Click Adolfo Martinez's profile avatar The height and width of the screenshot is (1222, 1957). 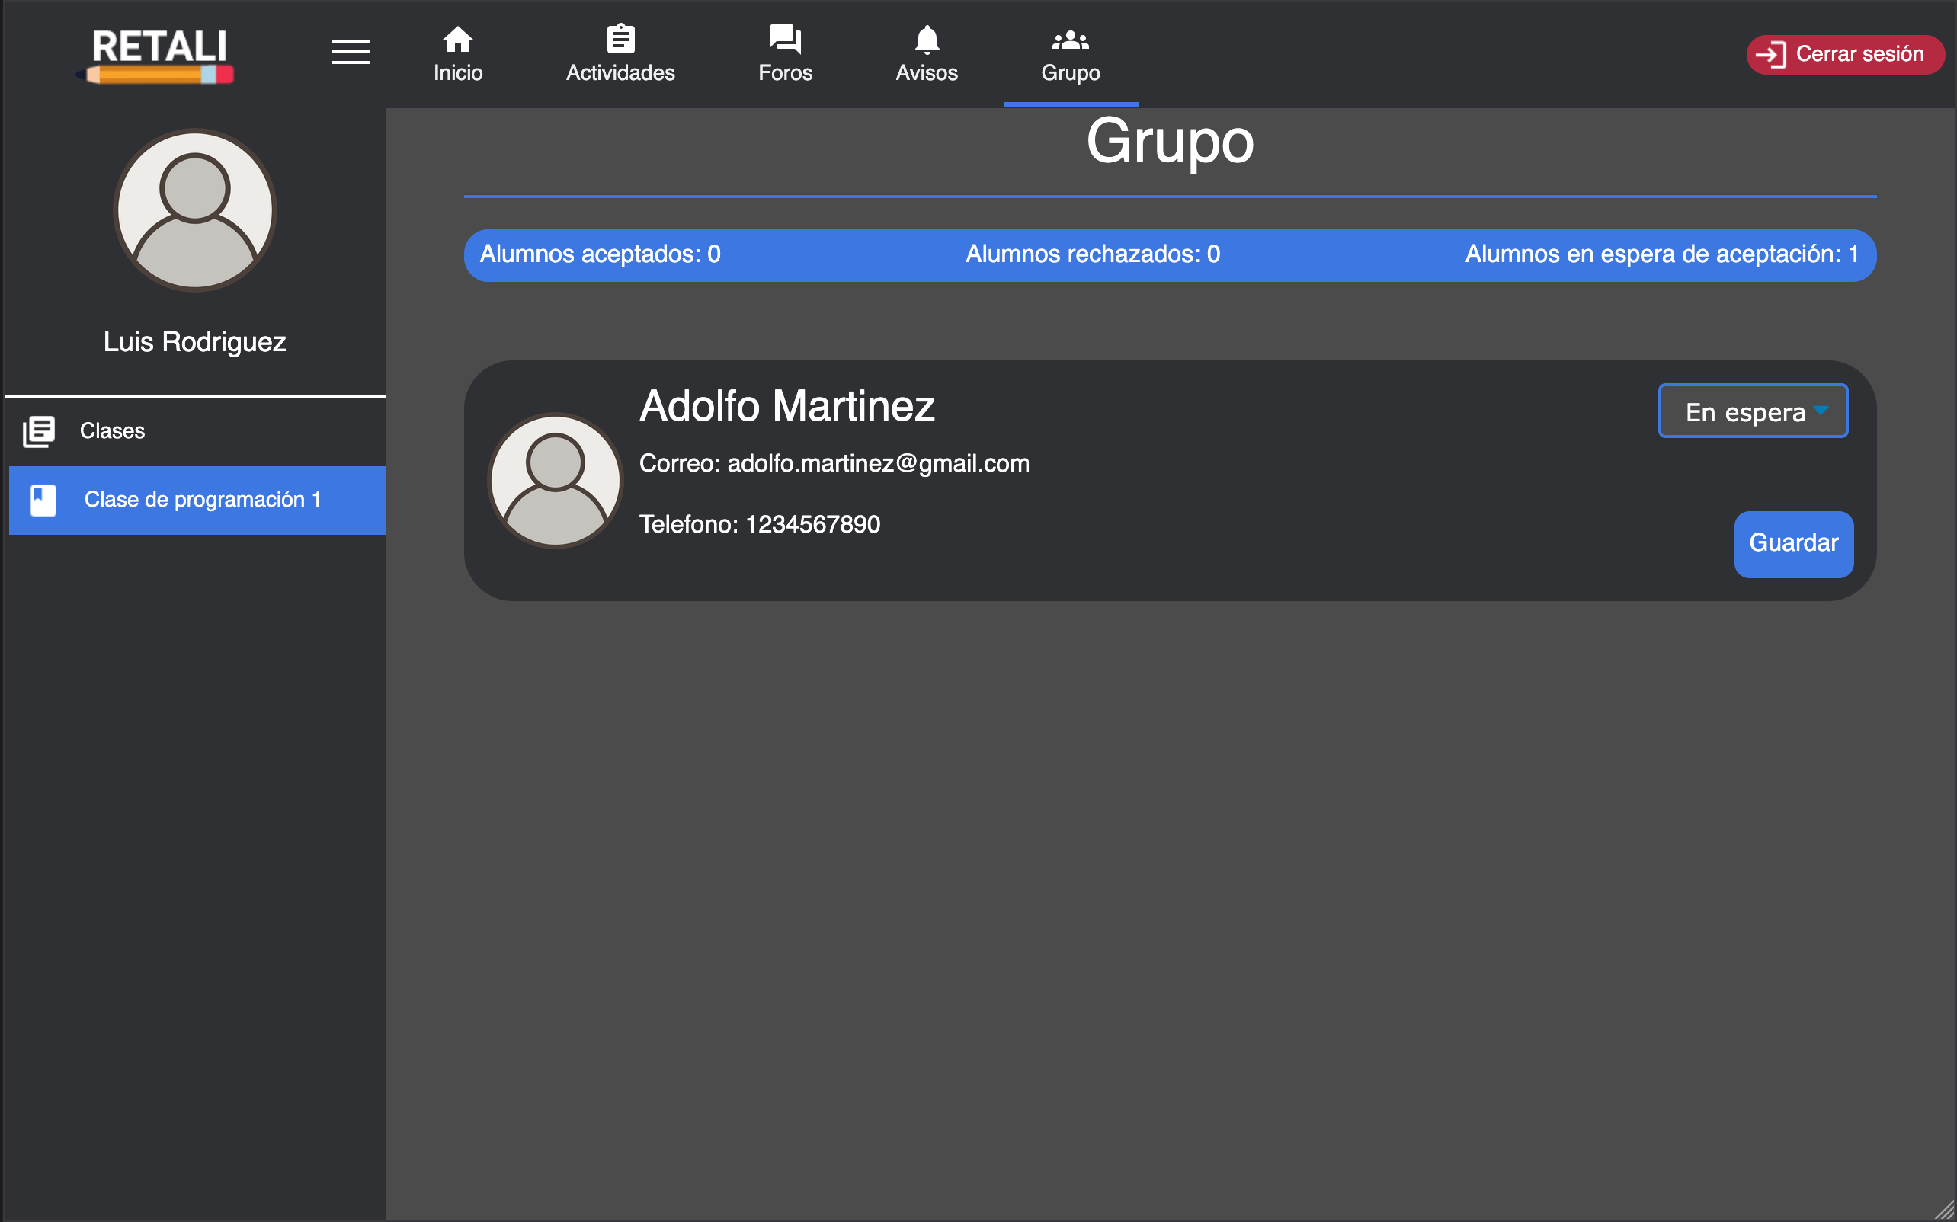(555, 480)
